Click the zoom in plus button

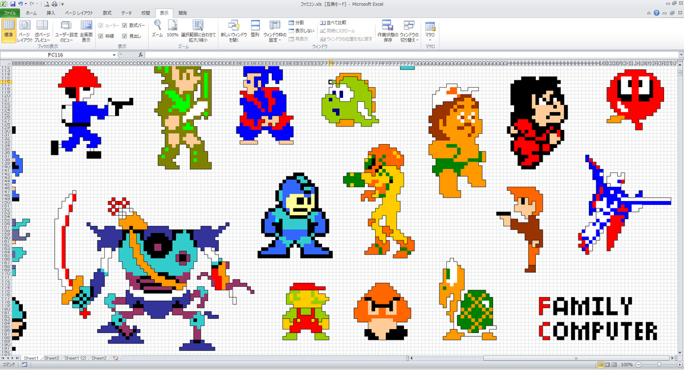(679, 364)
